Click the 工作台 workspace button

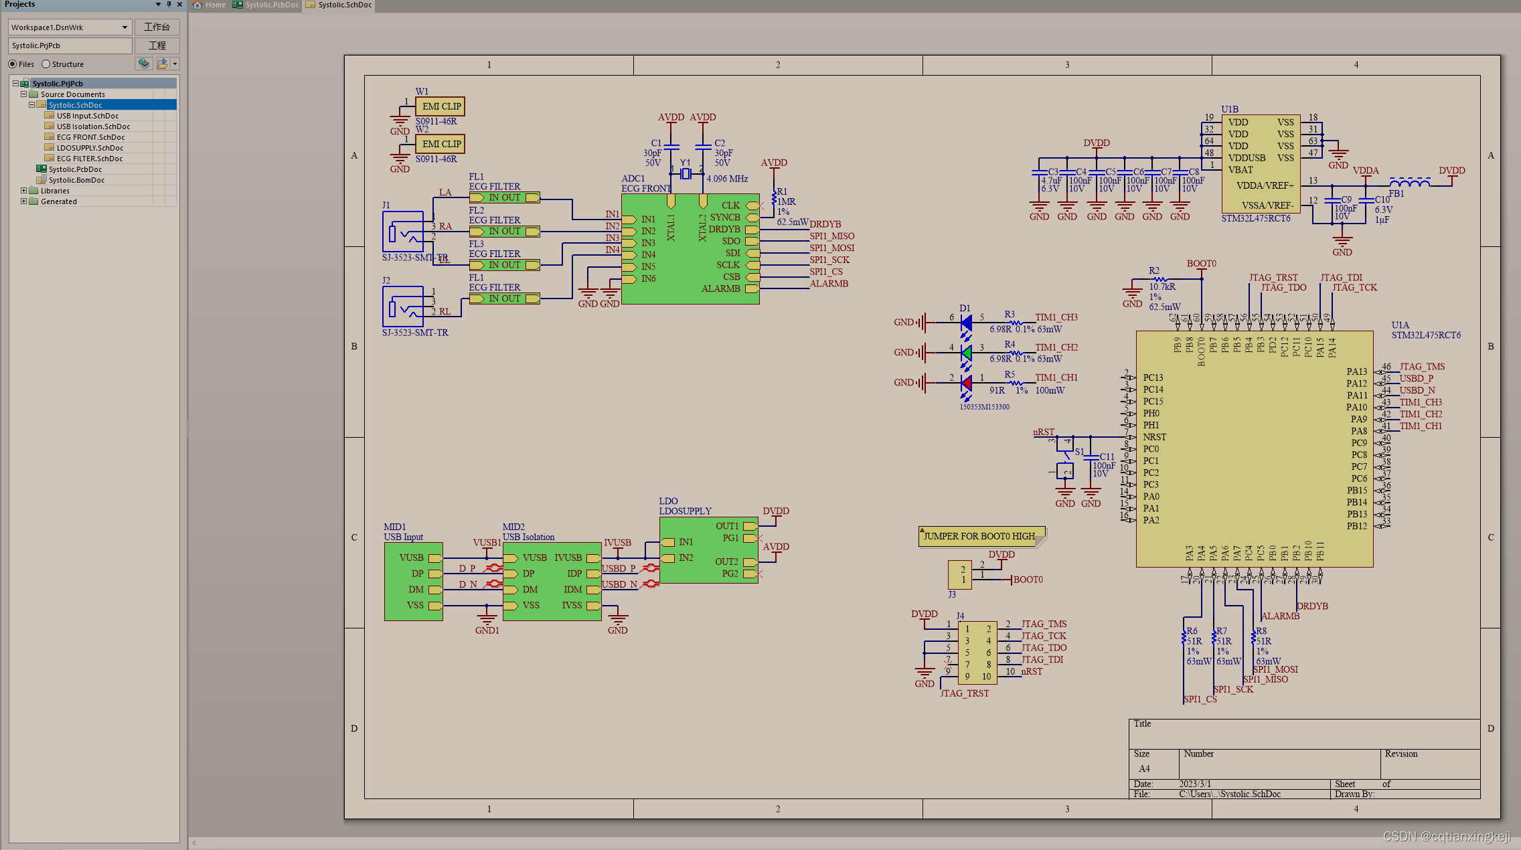pyautogui.click(x=157, y=27)
